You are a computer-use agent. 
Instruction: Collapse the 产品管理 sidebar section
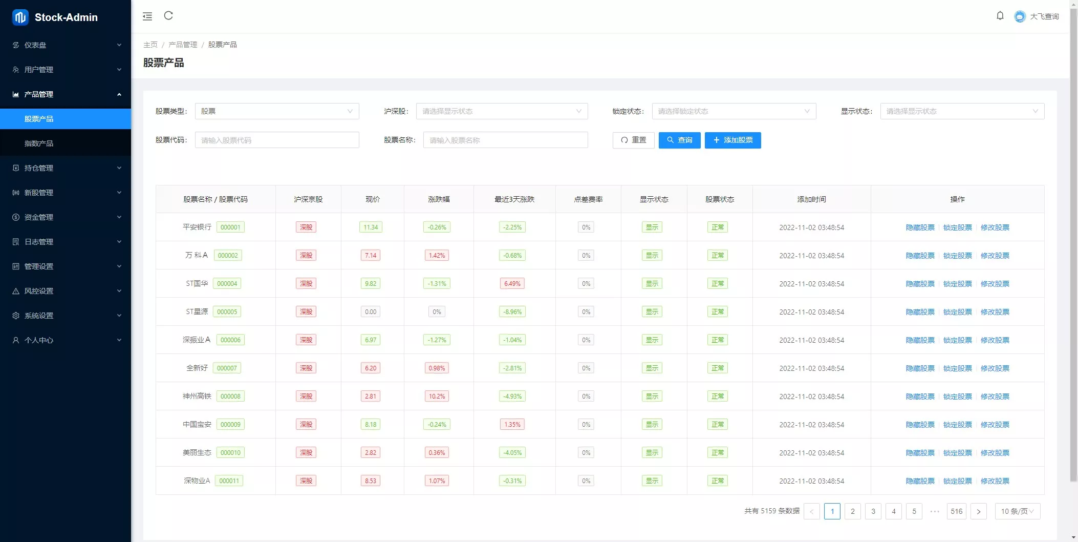click(x=66, y=94)
